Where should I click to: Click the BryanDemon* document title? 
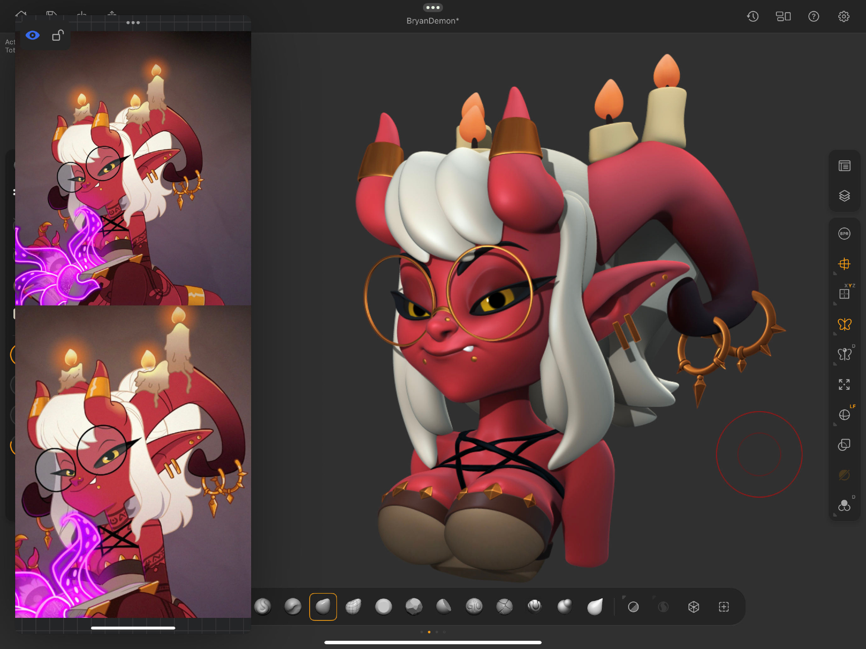[433, 21]
